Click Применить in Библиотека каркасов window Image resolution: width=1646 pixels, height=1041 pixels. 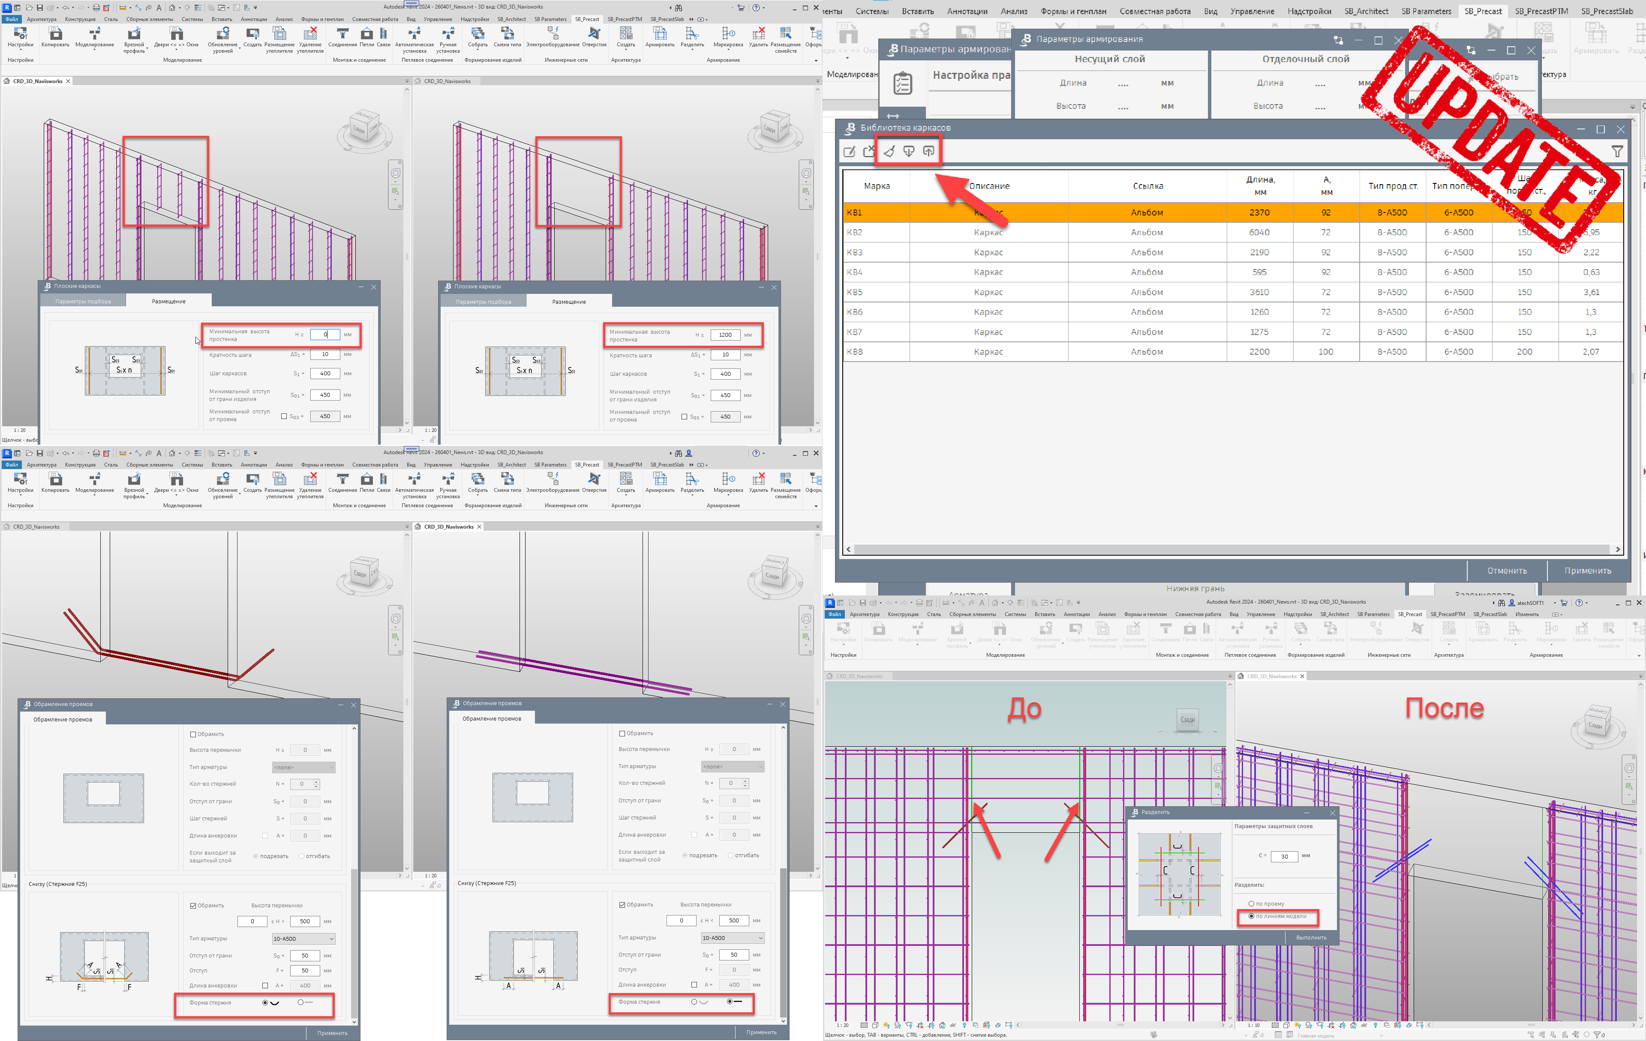pos(1588,571)
